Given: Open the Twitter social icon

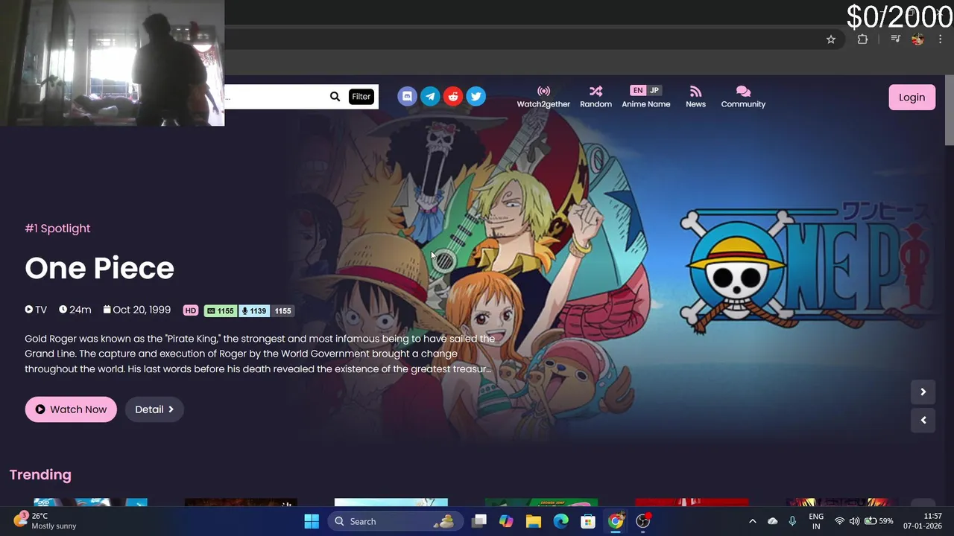Looking at the screenshot, I should click(476, 96).
